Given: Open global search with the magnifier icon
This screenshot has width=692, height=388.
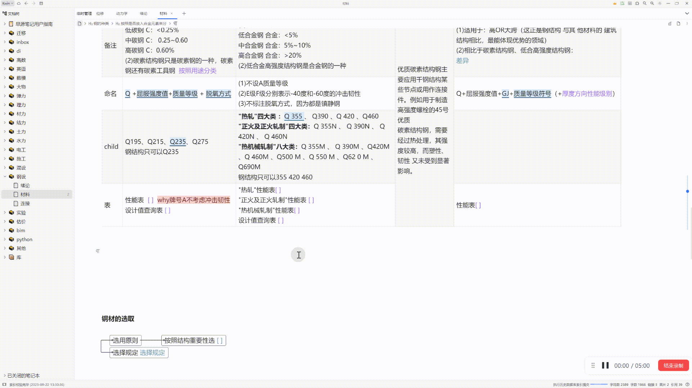Looking at the screenshot, I should point(644,3).
